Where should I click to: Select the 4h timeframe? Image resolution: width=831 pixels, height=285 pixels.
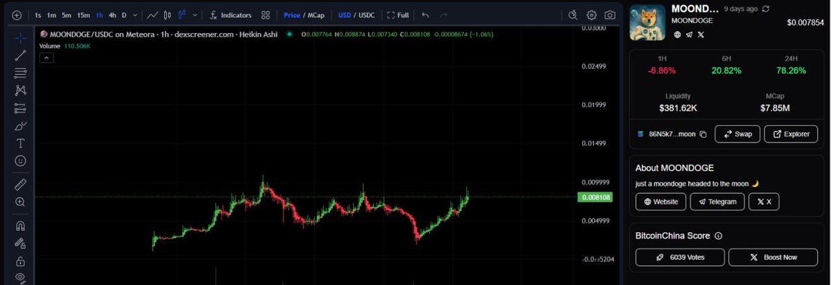pyautogui.click(x=112, y=15)
